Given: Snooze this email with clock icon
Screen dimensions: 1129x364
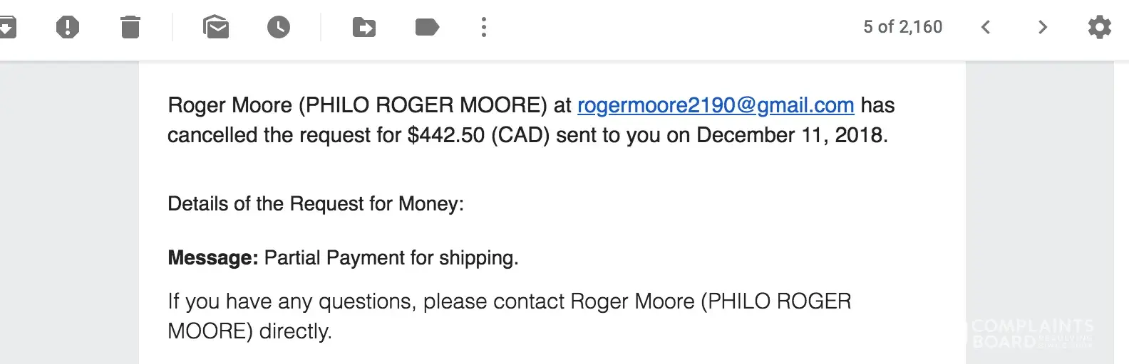Looking at the screenshot, I should 279,27.
